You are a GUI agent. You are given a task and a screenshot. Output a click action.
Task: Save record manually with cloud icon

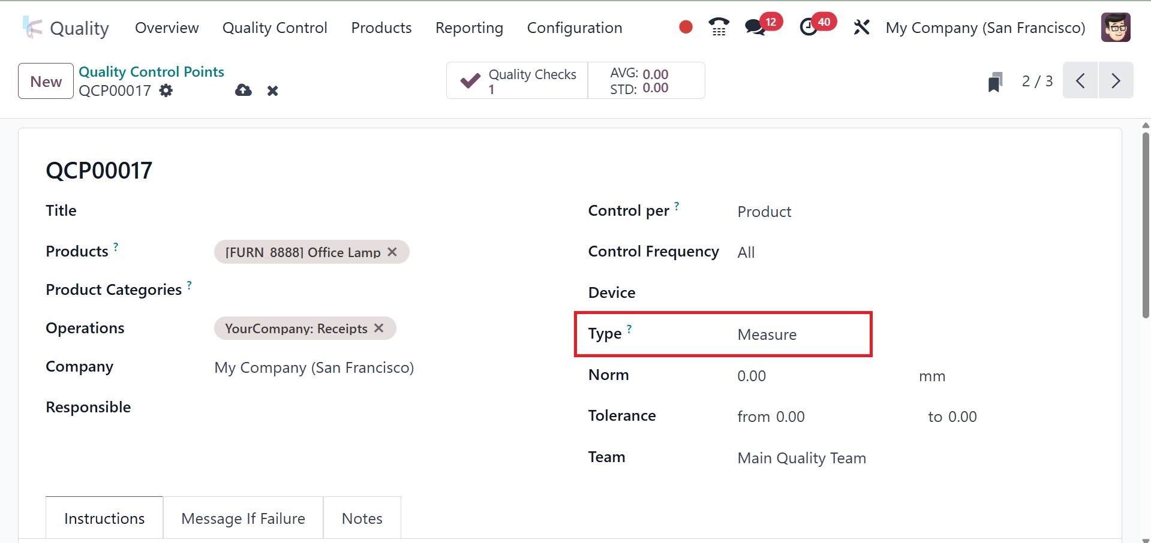pyautogui.click(x=243, y=90)
